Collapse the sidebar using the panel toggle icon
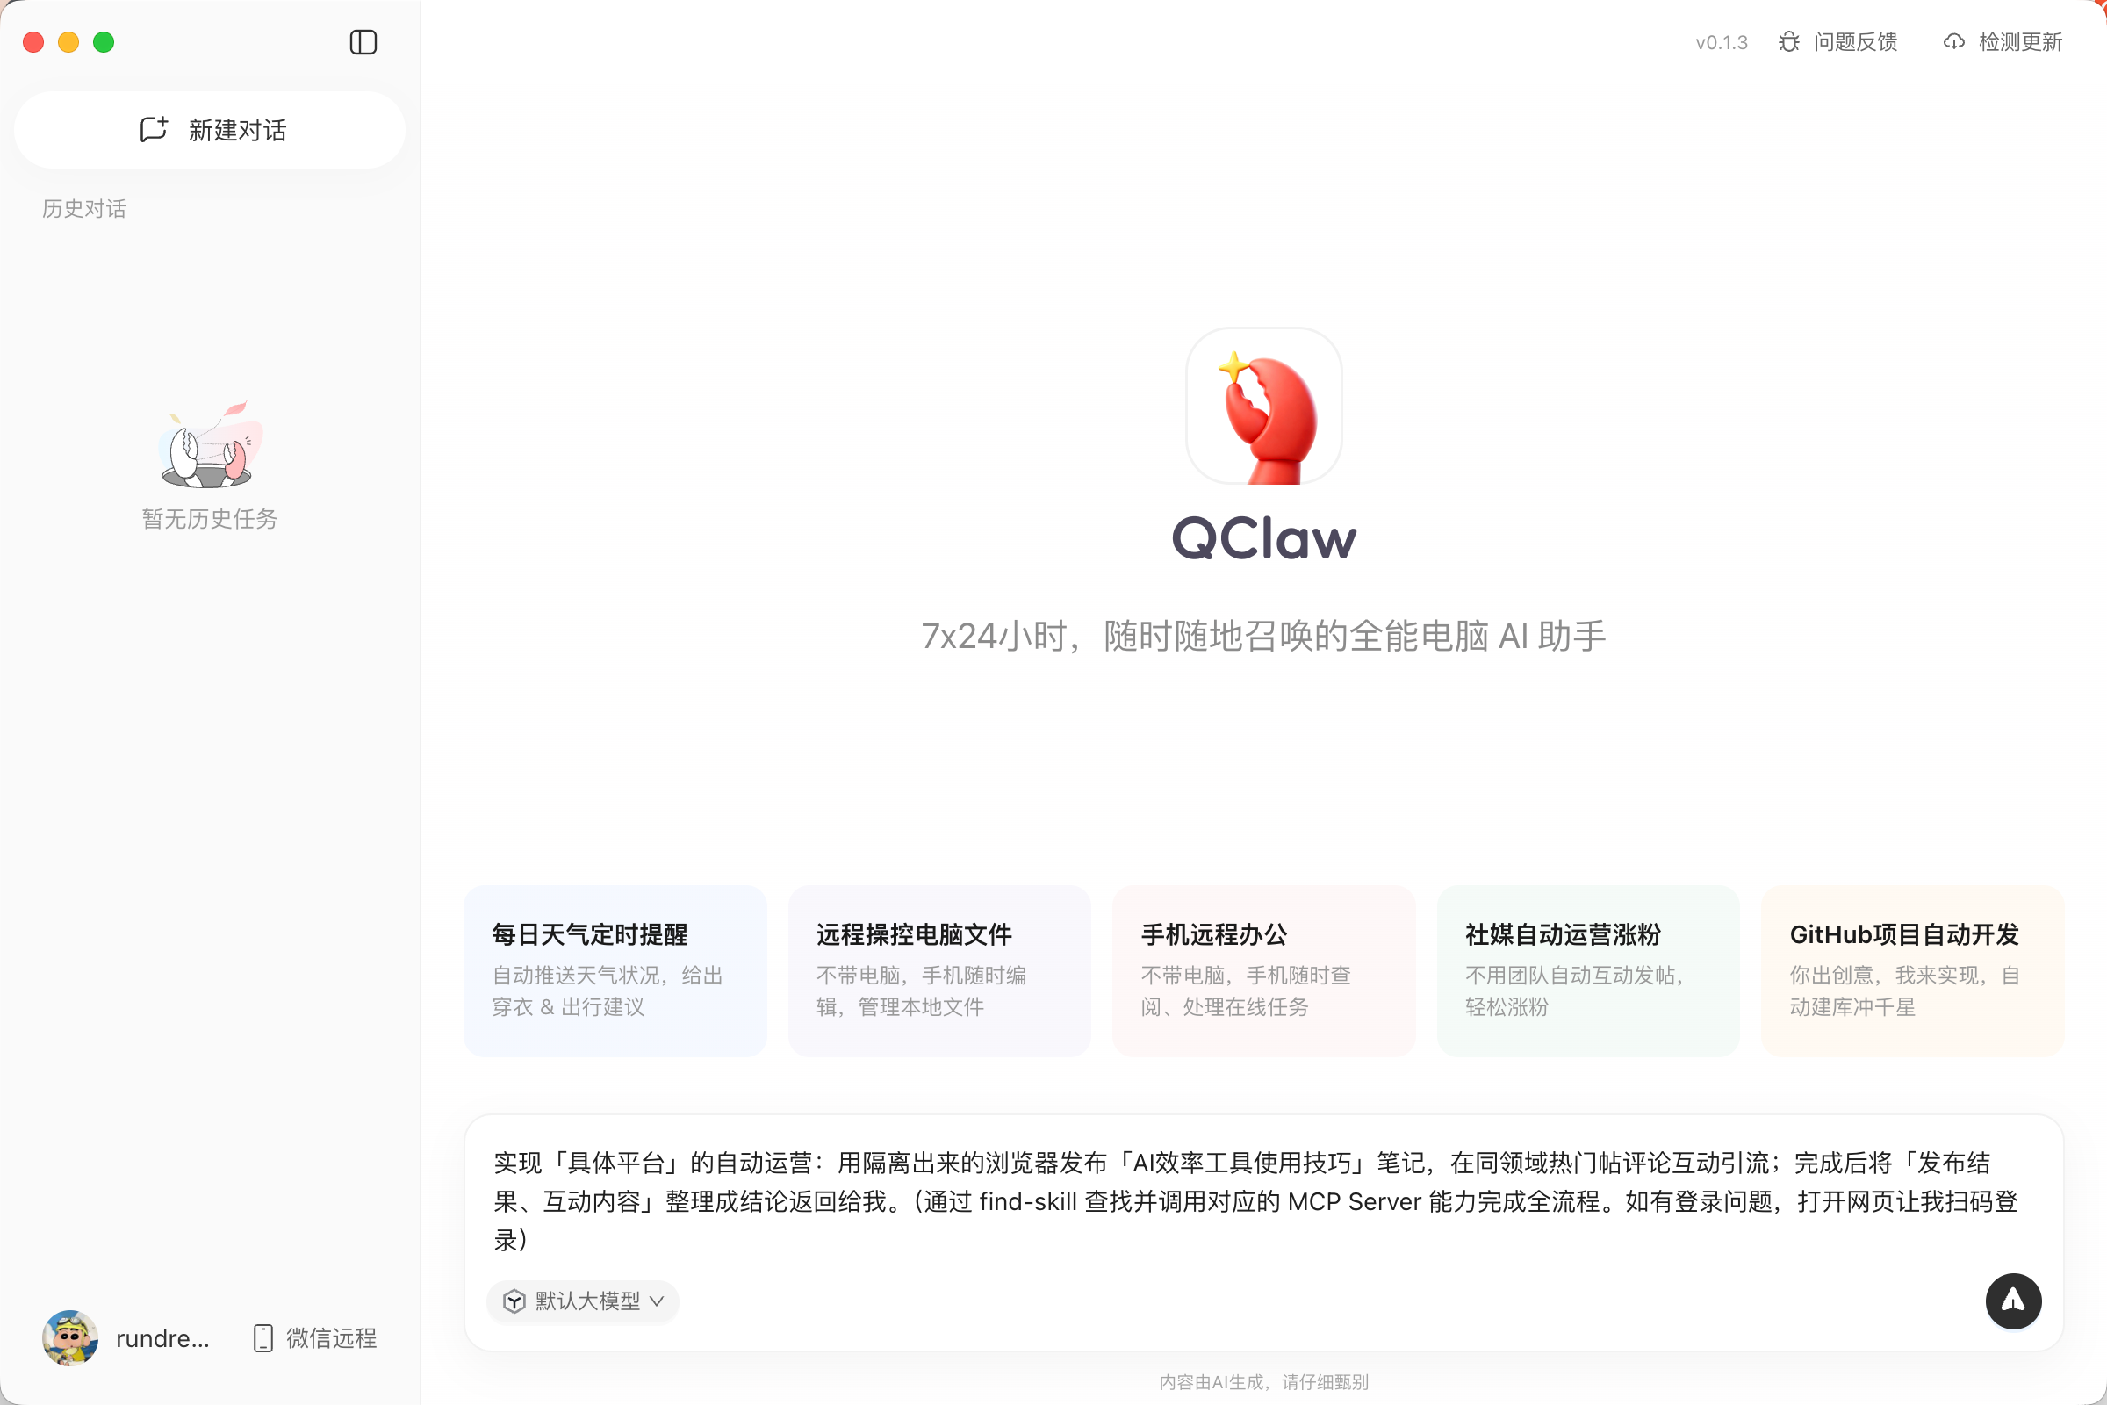 click(363, 42)
